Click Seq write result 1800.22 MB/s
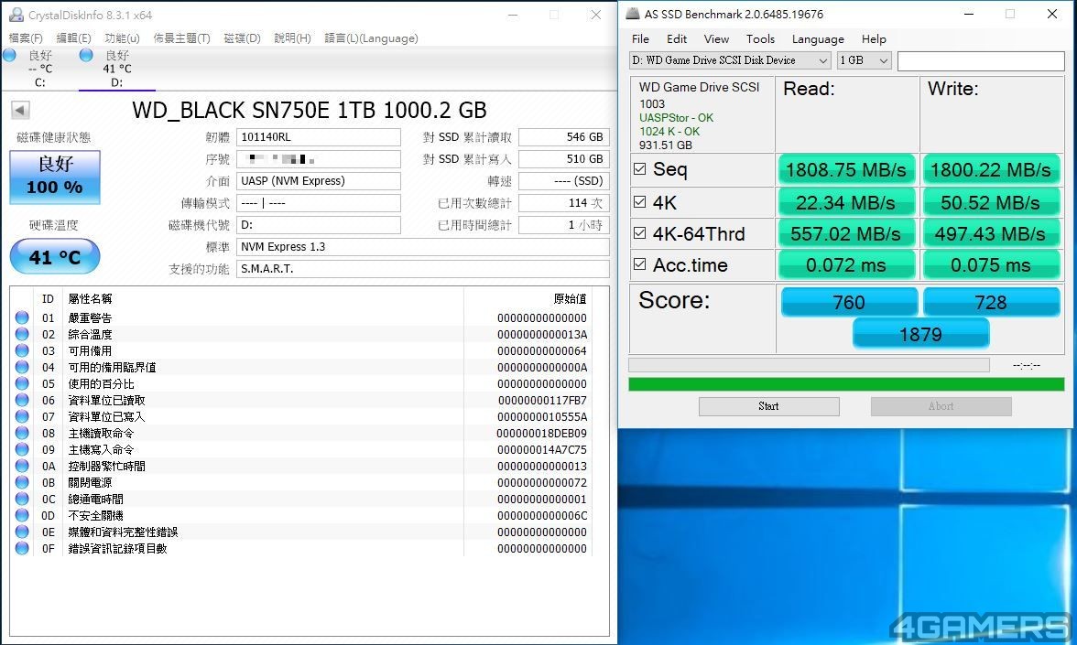This screenshot has height=645, width=1077. pyautogui.click(x=991, y=169)
